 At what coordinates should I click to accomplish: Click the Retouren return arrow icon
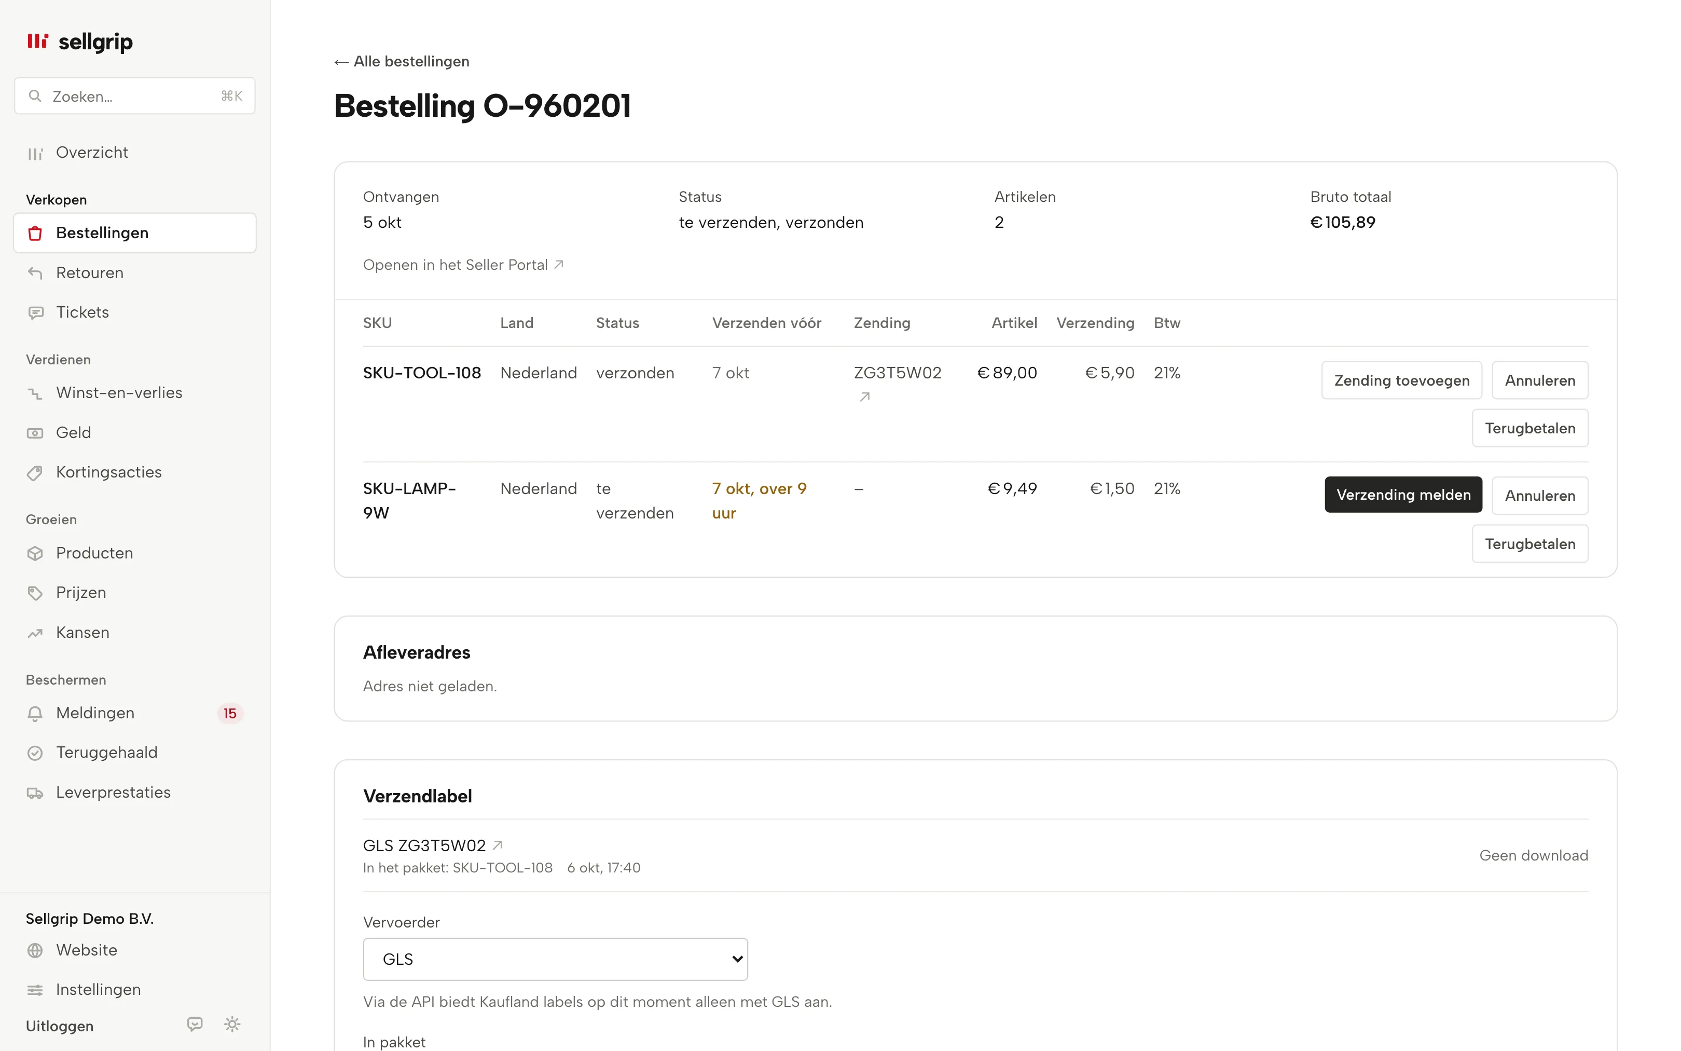(35, 273)
